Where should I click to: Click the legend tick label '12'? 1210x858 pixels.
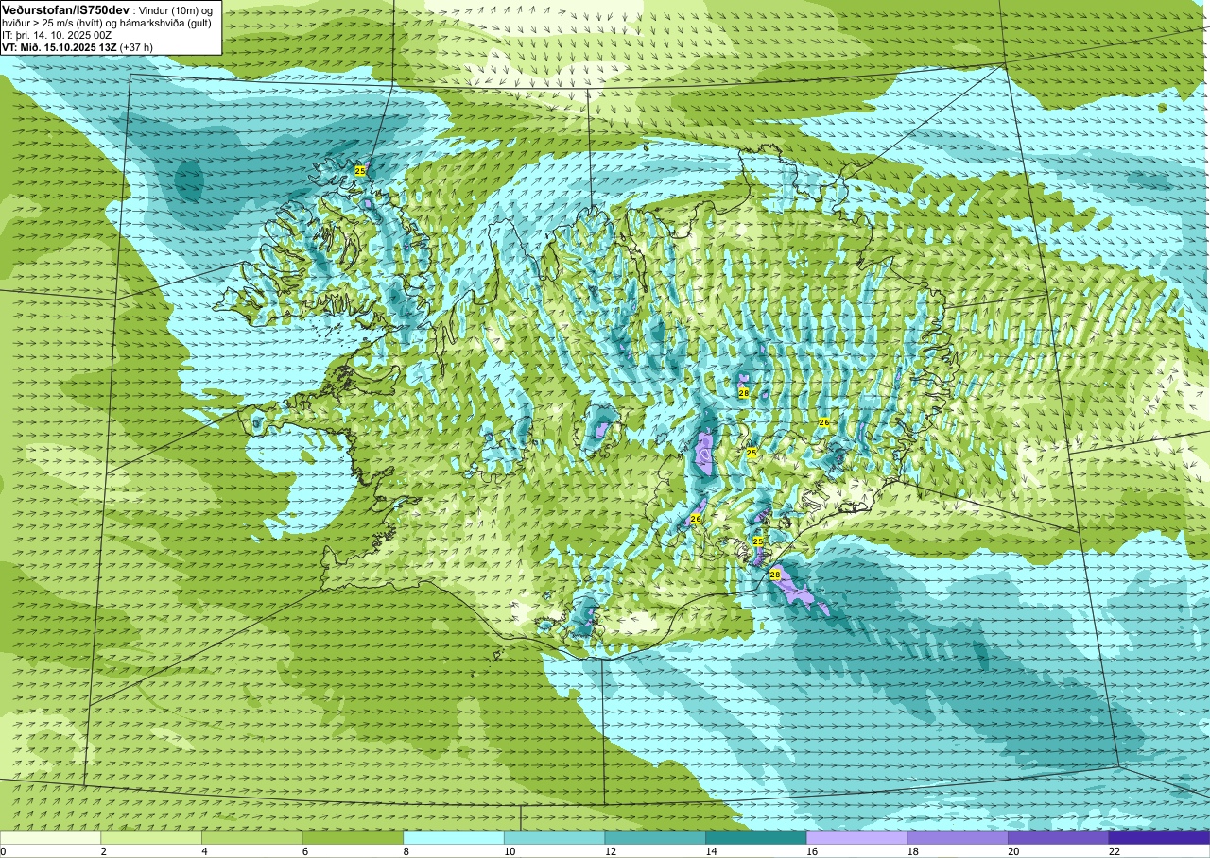coord(610,851)
